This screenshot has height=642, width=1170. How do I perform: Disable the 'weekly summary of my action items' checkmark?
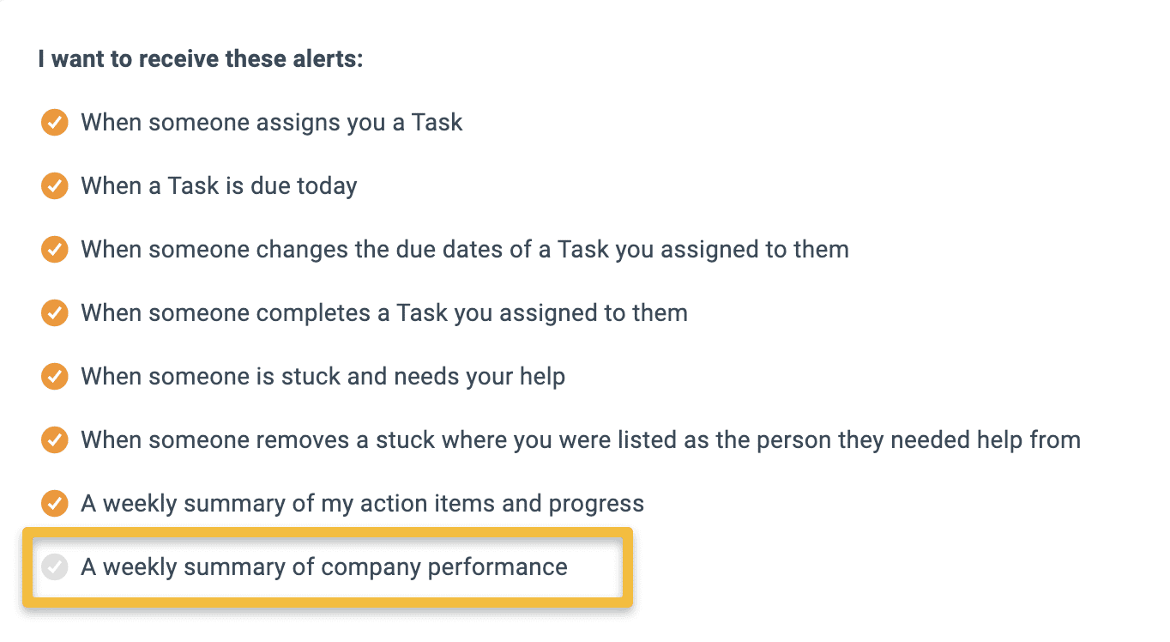(x=55, y=504)
